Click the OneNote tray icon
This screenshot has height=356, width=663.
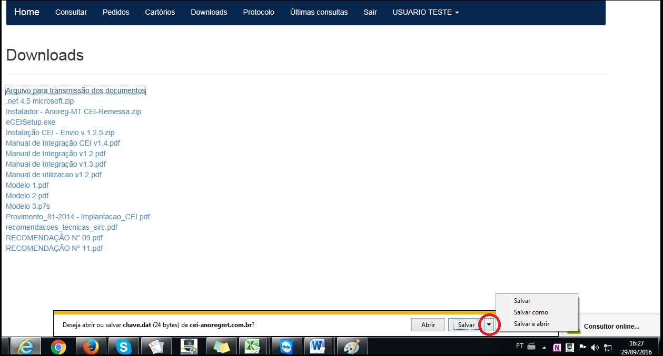pos(557,347)
